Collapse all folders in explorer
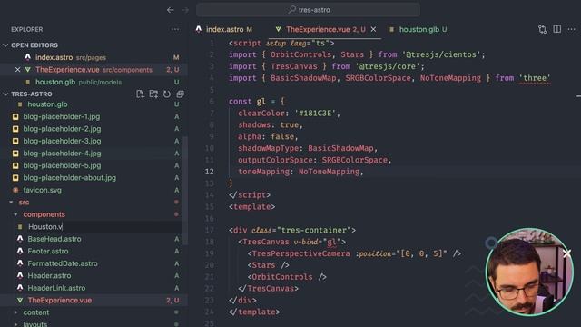This screenshot has width=581, height=327. [180, 94]
